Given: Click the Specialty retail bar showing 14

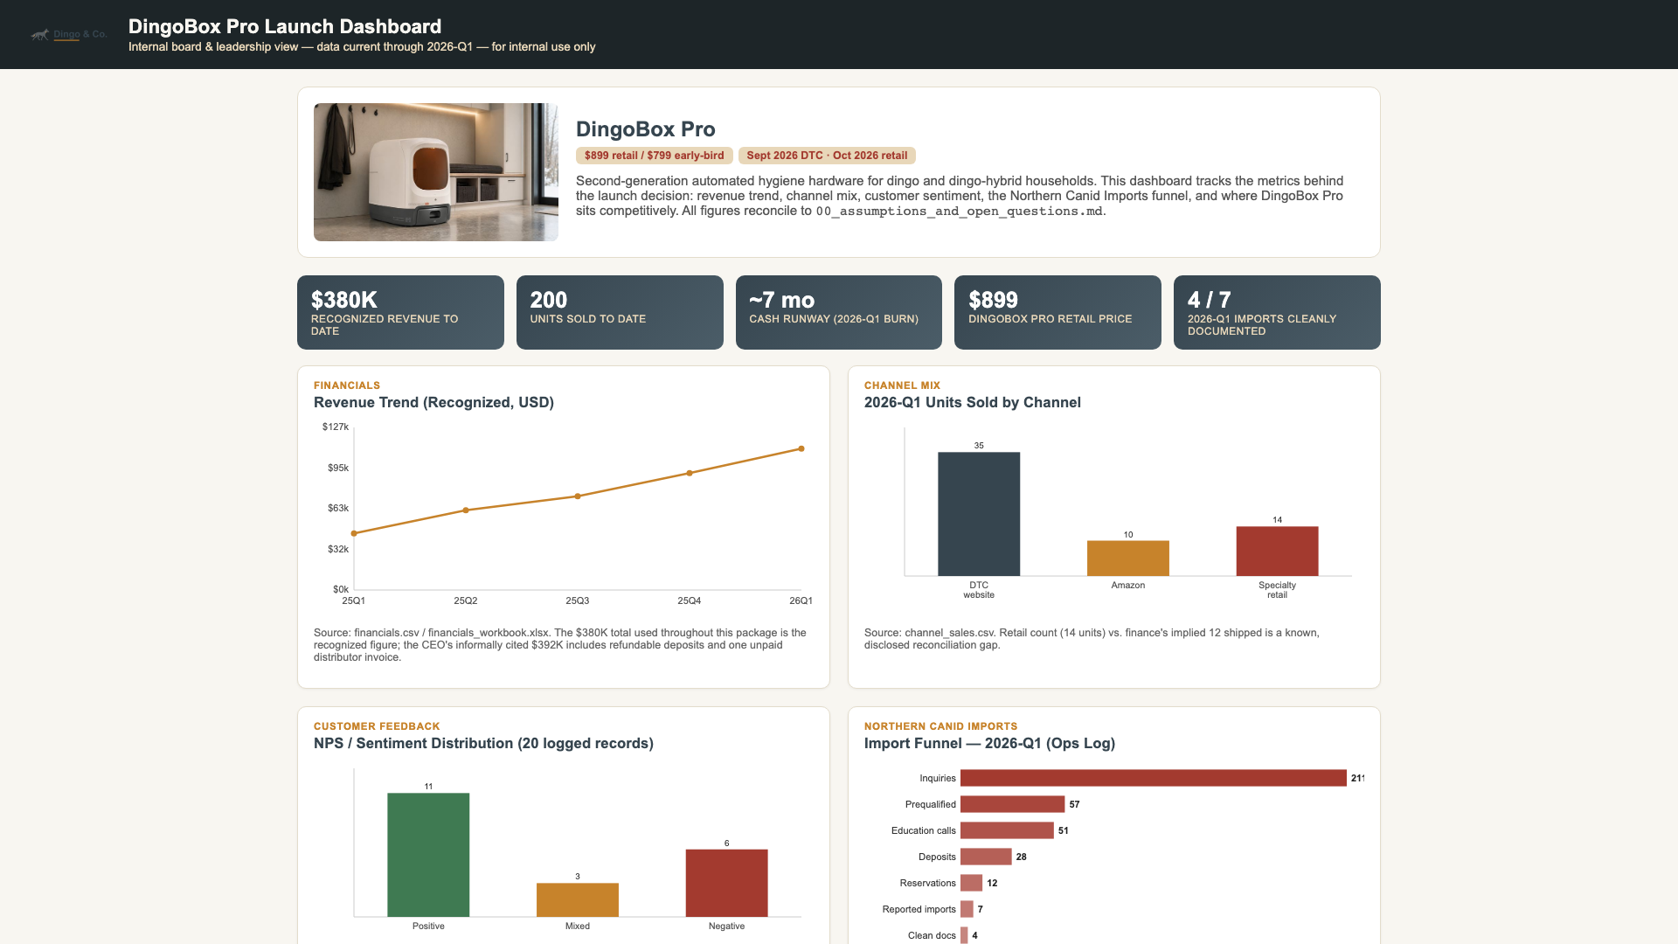Looking at the screenshot, I should coord(1277,551).
